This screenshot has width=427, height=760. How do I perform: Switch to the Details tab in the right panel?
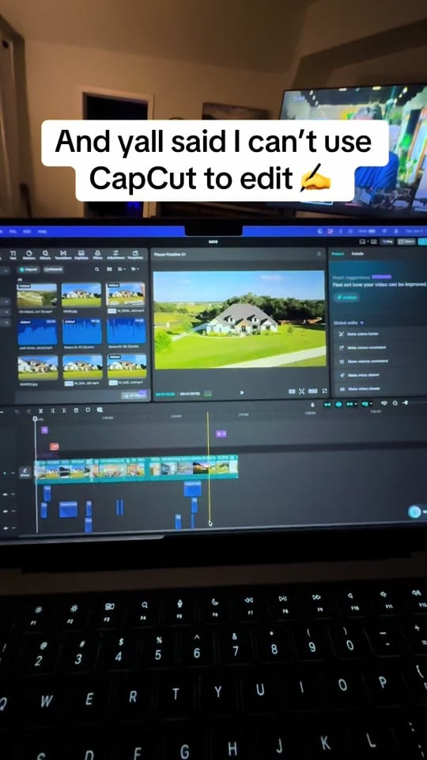point(357,253)
